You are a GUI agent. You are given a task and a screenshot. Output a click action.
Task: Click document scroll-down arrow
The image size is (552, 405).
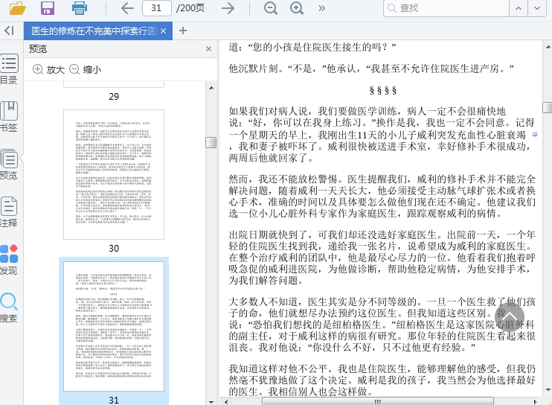pyautogui.click(x=548, y=390)
